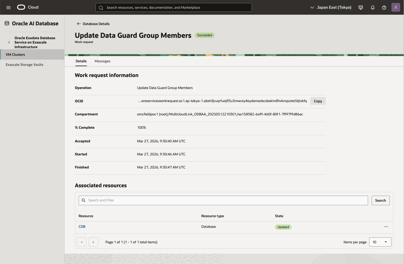Screen dimensions: 404x264
Task: Expand the Japan East (Tokyo) region selector
Action: [331, 7]
